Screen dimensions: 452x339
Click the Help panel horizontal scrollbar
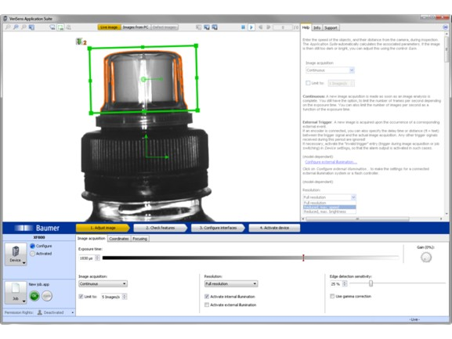(x=357, y=219)
